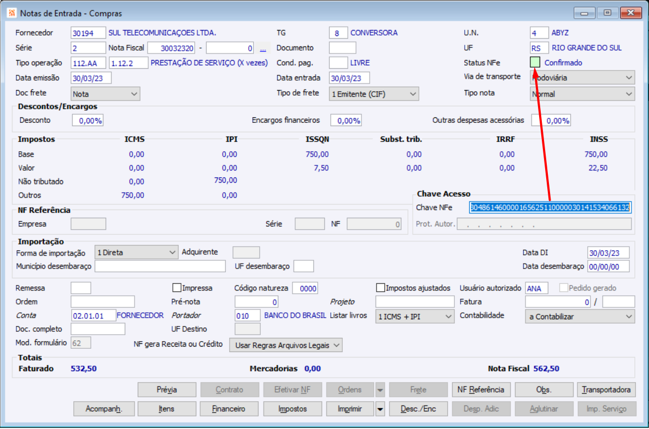Open the arrow next to Ordens button
Image resolution: width=649 pixels, height=429 pixels.
pyautogui.click(x=380, y=390)
